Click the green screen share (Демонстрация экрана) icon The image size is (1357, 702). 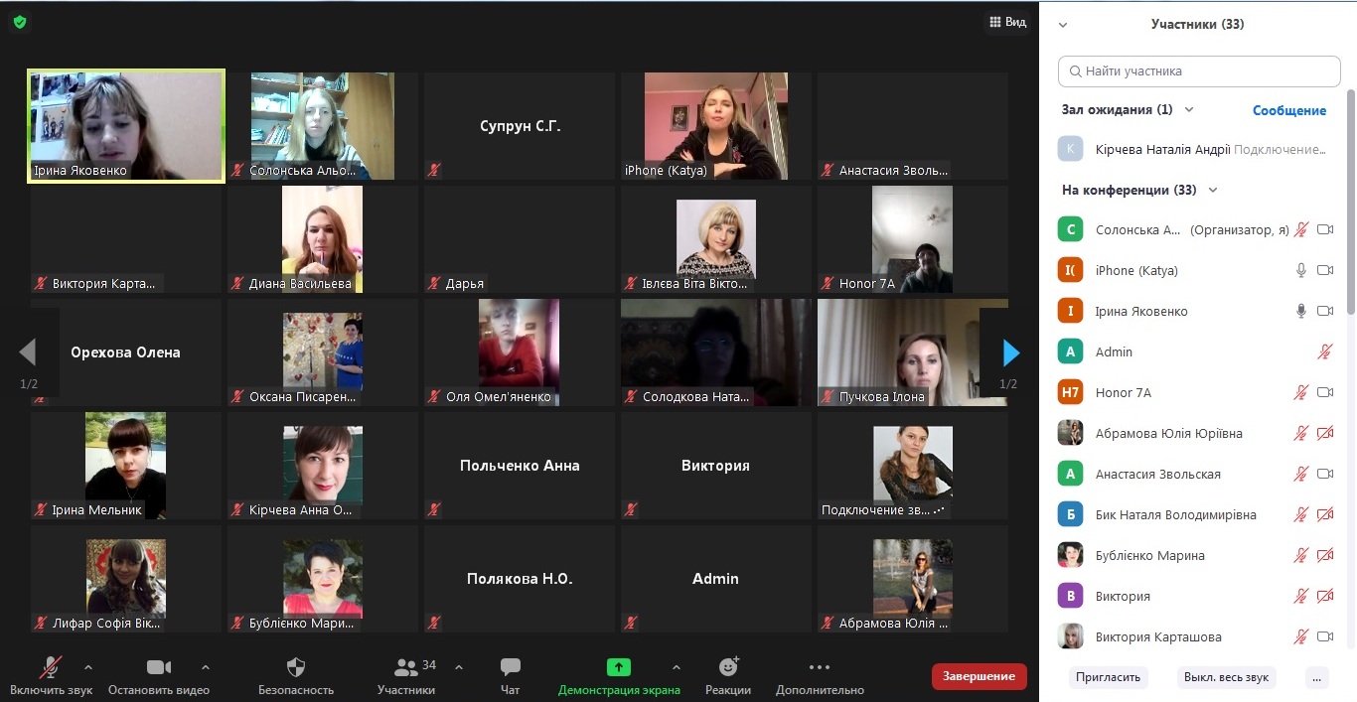[619, 667]
